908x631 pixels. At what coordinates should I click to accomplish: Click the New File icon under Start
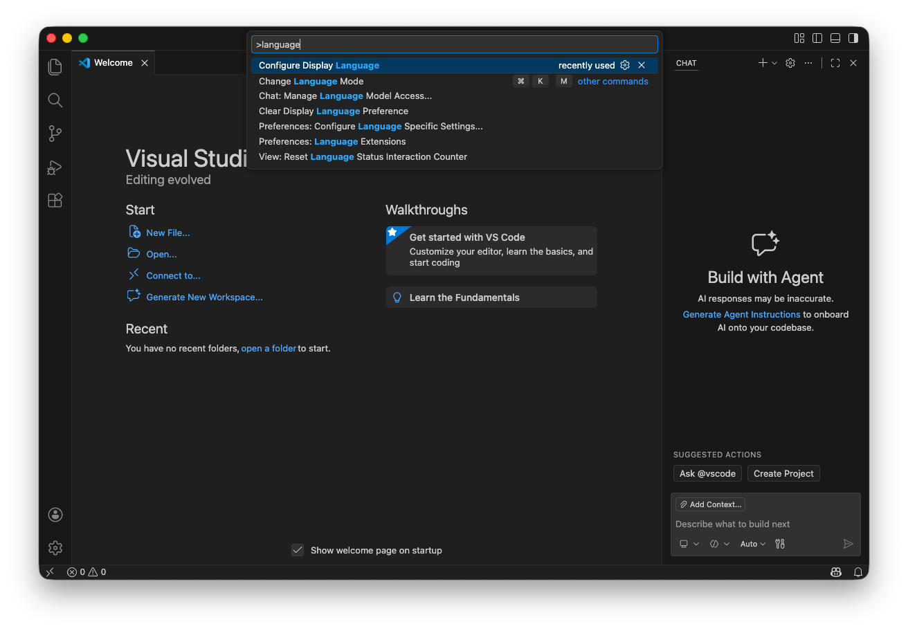tap(135, 232)
